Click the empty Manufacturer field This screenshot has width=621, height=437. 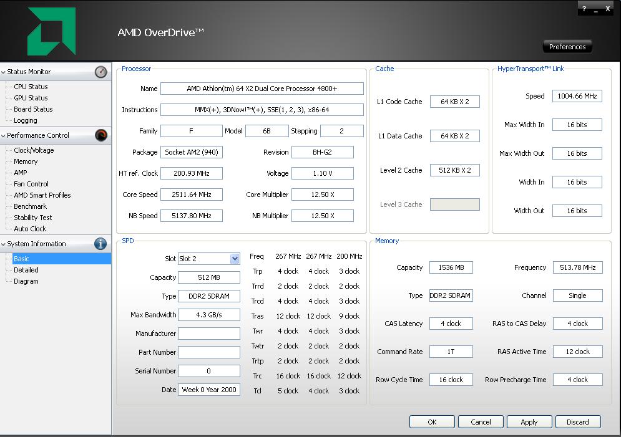[x=208, y=334]
